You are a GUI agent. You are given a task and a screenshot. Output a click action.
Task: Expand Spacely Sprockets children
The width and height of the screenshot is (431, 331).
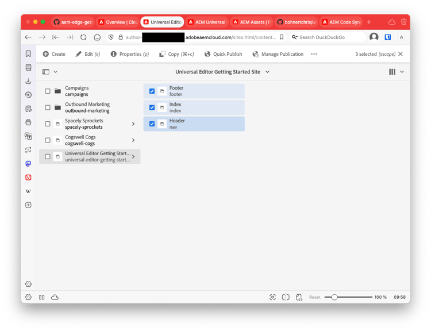[133, 124]
